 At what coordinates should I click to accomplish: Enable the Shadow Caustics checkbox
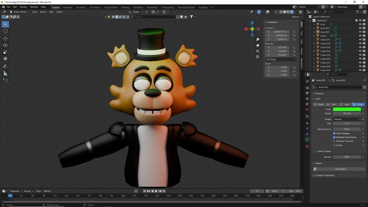(334, 141)
